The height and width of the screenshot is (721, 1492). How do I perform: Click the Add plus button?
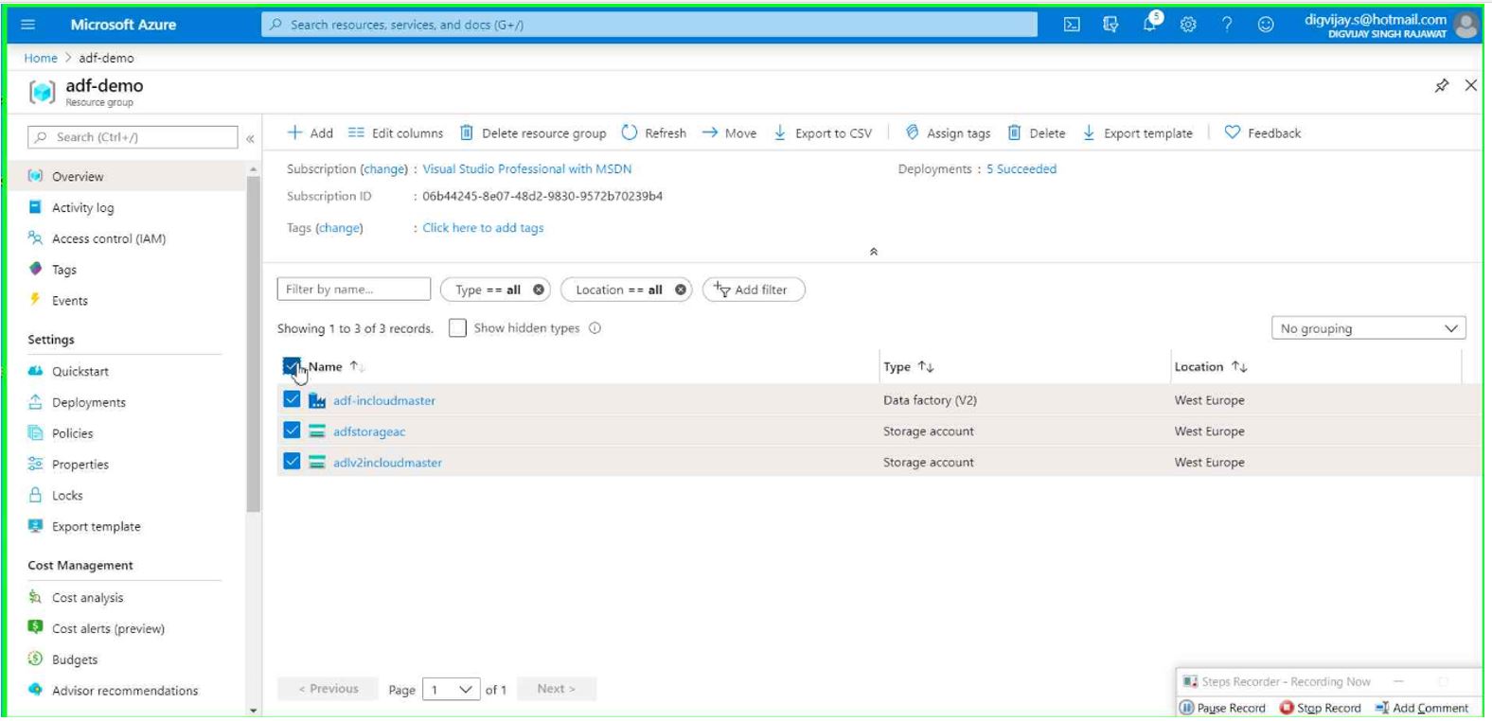pos(311,133)
